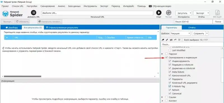Click the Ошибки column header
The height and width of the screenshot is (103, 224).
pyautogui.click(x=115, y=38)
